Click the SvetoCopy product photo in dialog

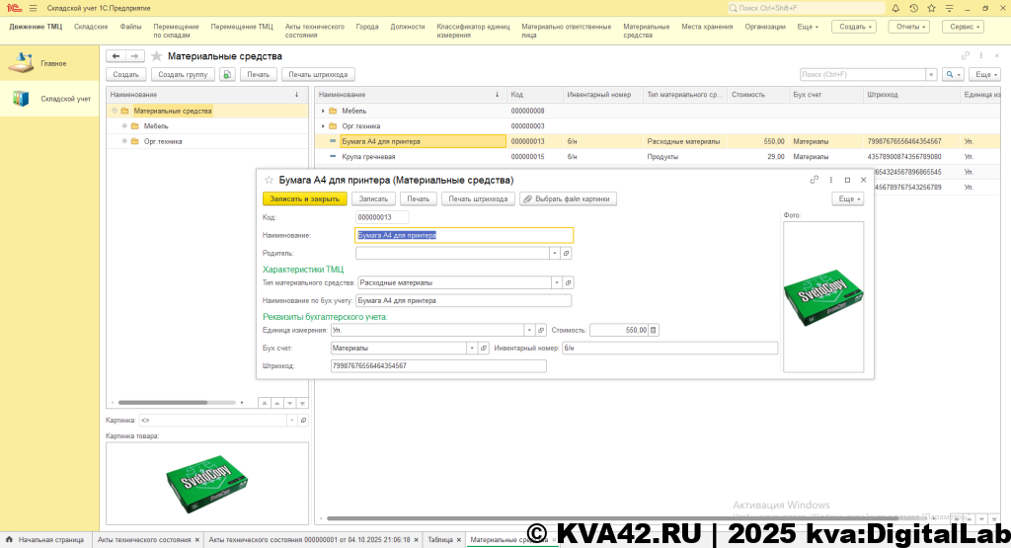click(822, 296)
